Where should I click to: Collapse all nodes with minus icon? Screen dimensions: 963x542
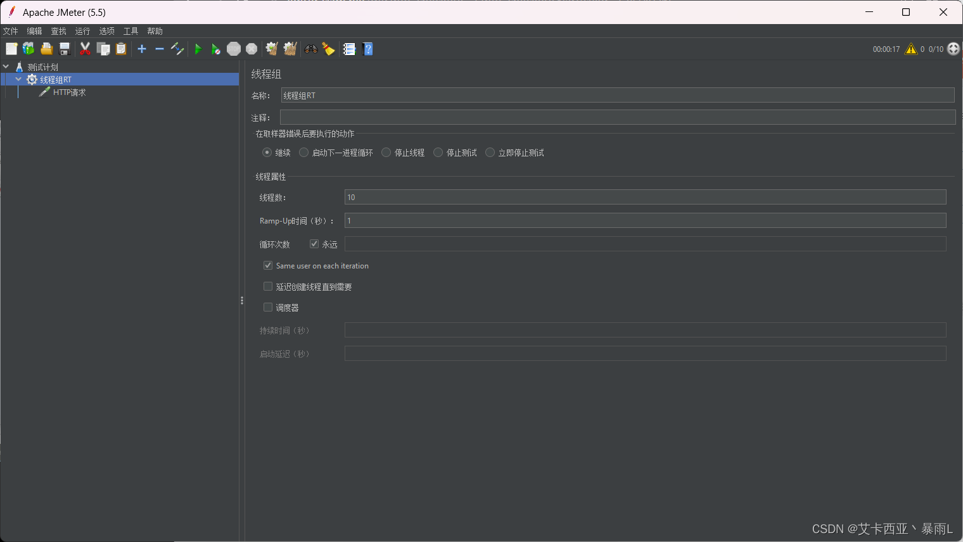(160, 49)
